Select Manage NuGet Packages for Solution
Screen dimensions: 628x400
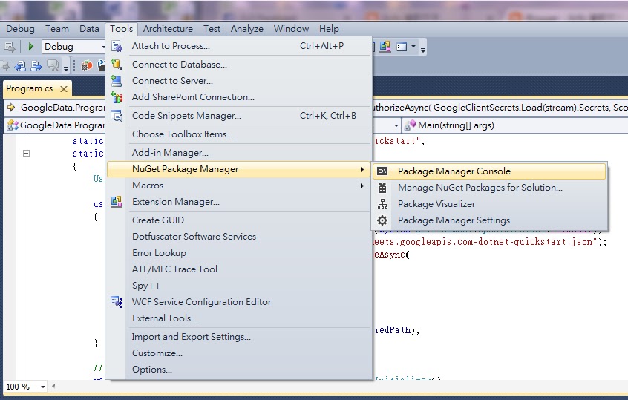click(489, 188)
